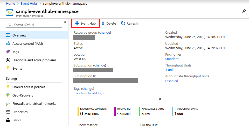Click the 0 Event Hubs namespace contents tile
249x126 pixels.
point(92,112)
